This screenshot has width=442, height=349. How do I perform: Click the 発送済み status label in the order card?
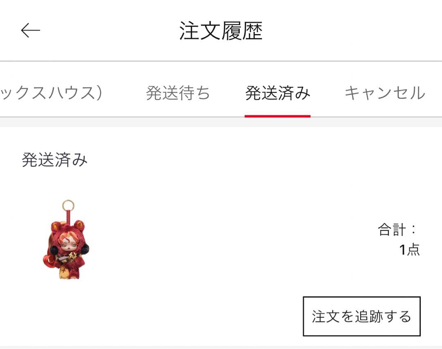55,160
